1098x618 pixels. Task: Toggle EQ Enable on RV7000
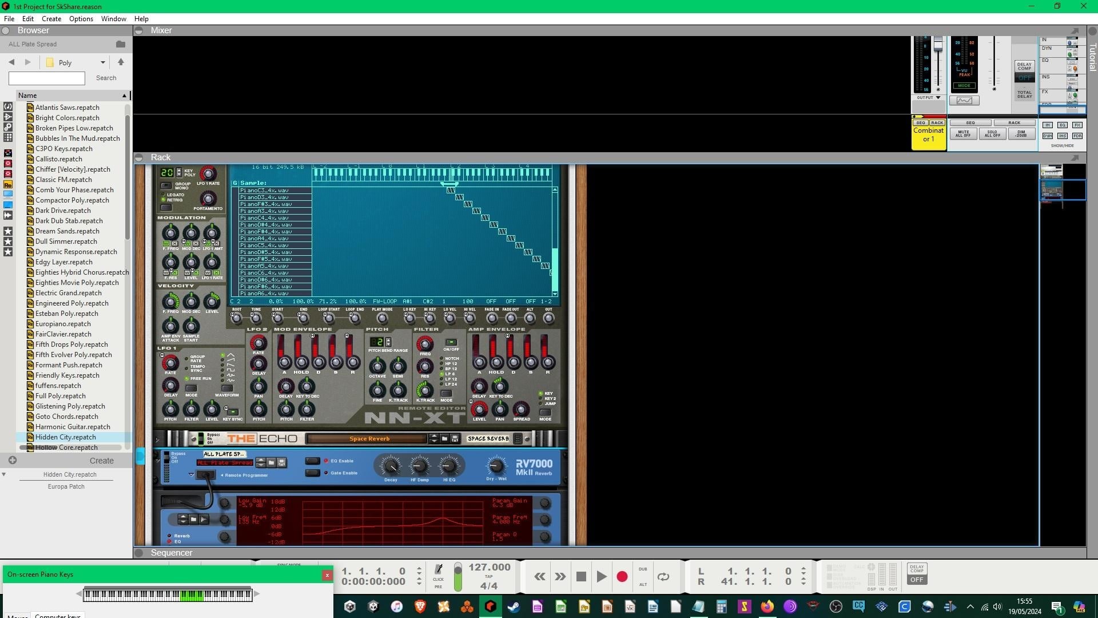tap(313, 461)
